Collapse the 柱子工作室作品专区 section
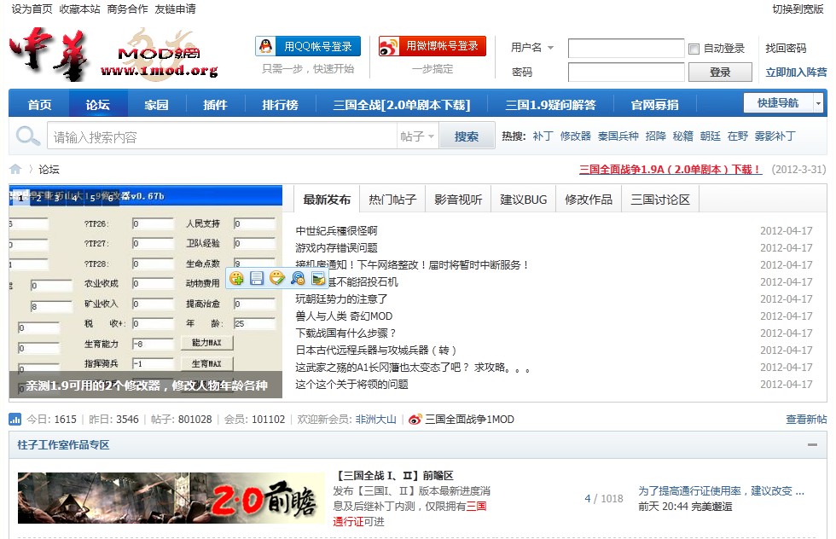Viewport: 836px width, 539px height. point(812,445)
